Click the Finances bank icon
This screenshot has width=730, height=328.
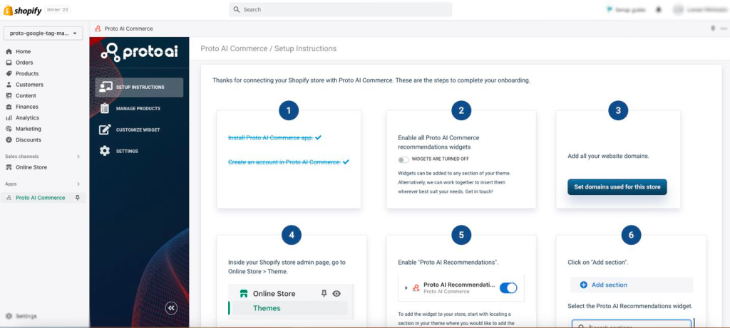(x=9, y=107)
